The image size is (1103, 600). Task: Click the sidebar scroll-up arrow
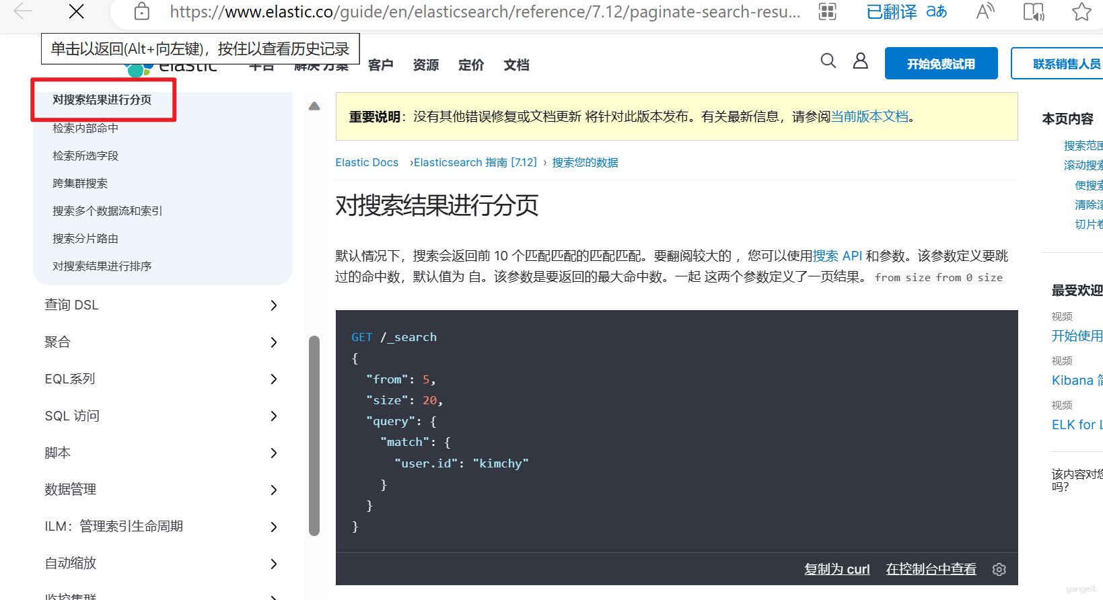click(x=314, y=106)
